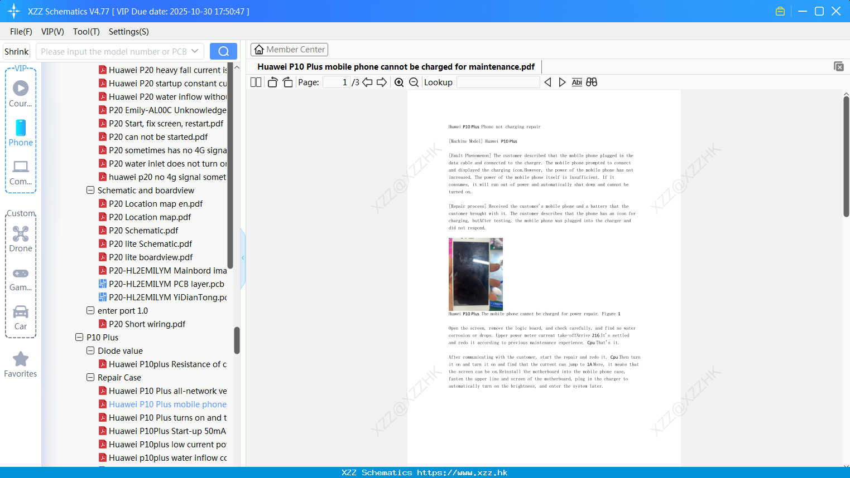This screenshot has width=850, height=478.
Task: Click the PDF vertical scrollbar
Action: coord(846,156)
